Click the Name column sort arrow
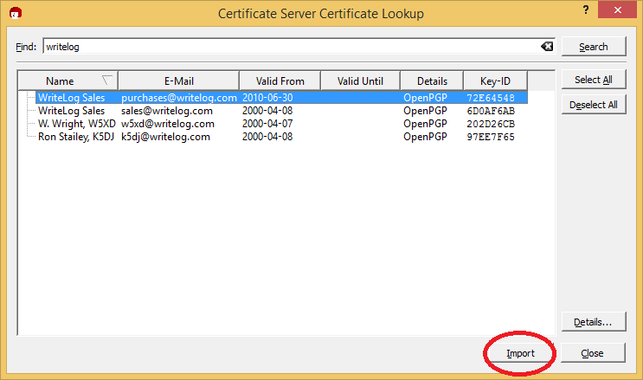Screen dimensions: 643x380 pos(107,80)
